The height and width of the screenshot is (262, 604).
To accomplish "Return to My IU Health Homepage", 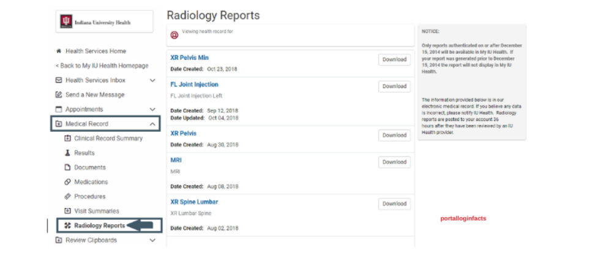I will click(x=102, y=66).
